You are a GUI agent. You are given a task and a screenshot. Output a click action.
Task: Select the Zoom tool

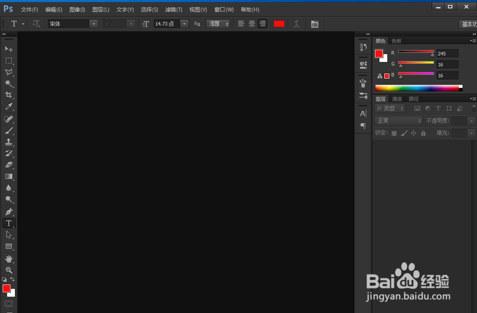tap(9, 270)
